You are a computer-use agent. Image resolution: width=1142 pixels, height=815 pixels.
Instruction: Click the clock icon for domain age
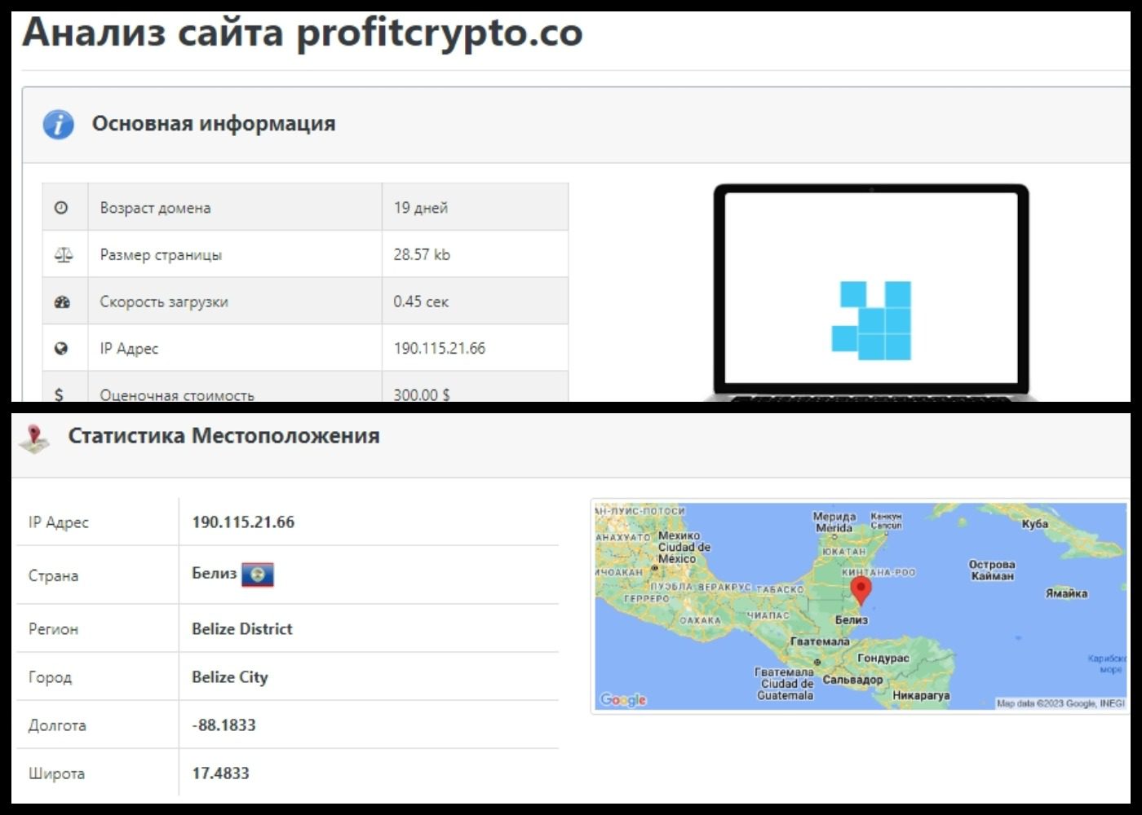pyautogui.click(x=61, y=208)
